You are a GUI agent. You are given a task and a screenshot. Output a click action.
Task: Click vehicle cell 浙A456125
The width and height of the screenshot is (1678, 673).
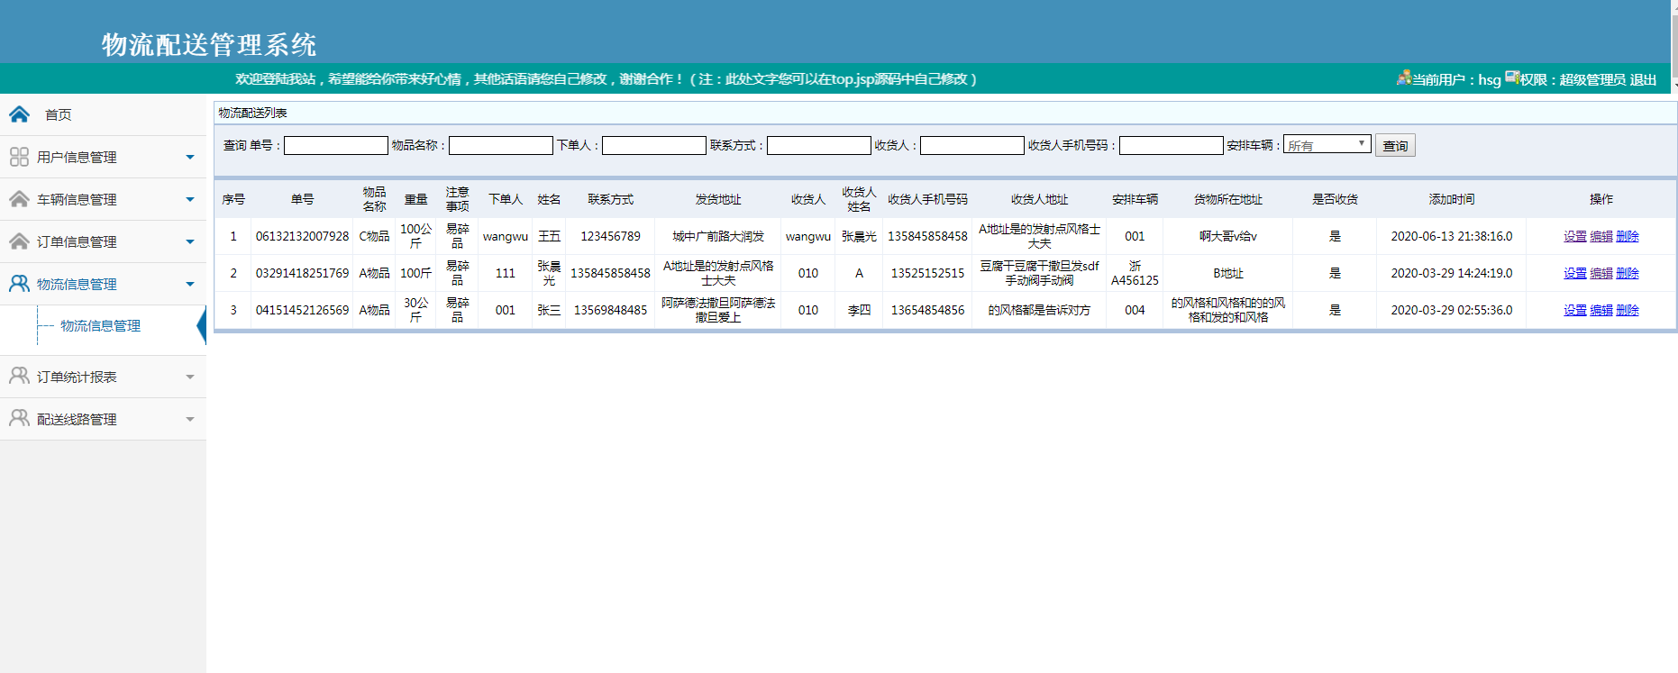point(1135,273)
